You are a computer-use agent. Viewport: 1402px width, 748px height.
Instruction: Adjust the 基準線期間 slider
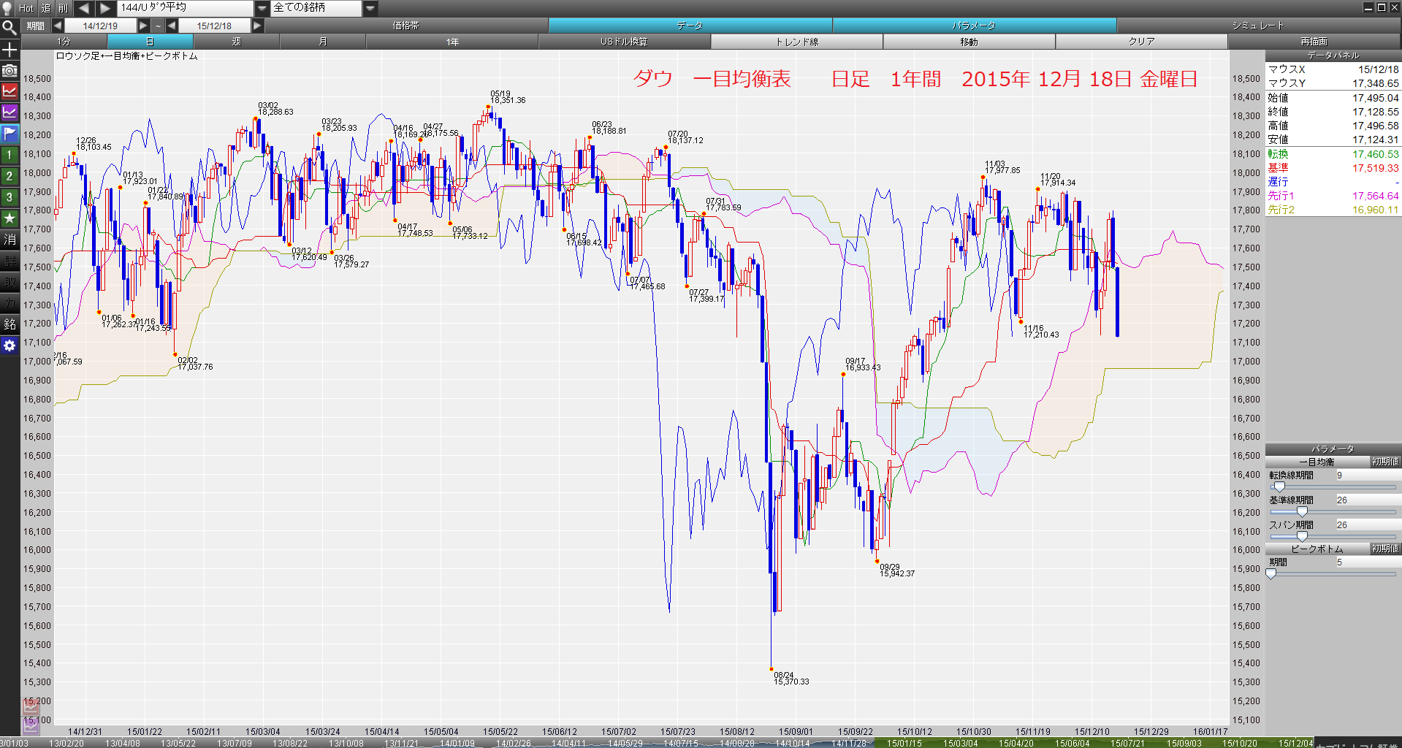tap(1302, 511)
